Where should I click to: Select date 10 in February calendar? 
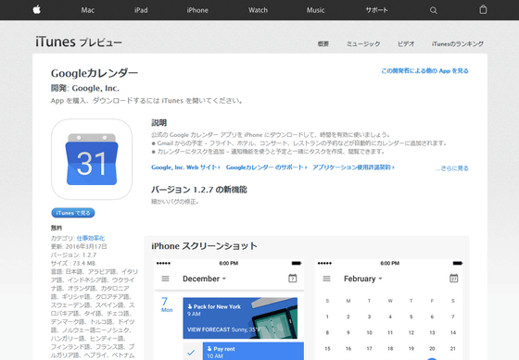(x=369, y=332)
